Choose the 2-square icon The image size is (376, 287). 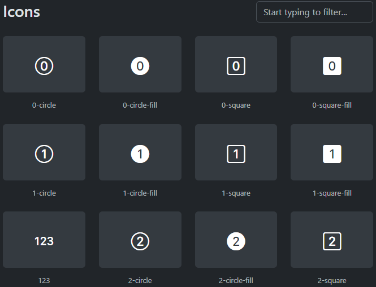tap(332, 240)
